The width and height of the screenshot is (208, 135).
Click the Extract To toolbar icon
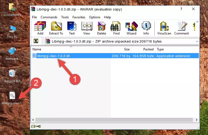click(56, 28)
